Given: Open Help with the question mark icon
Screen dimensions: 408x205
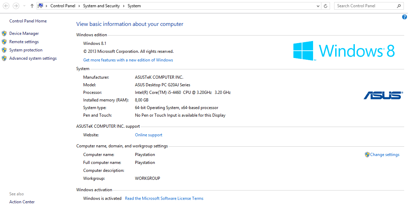Looking at the screenshot, I should click(404, 17).
